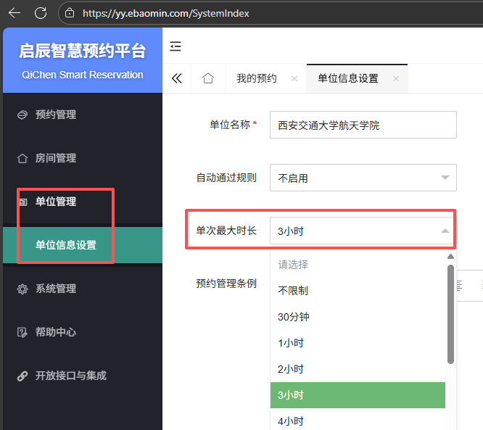Screen dimensions: 483x430
Task: Open the 自动通过规则 dropdown
Action: 363,178
